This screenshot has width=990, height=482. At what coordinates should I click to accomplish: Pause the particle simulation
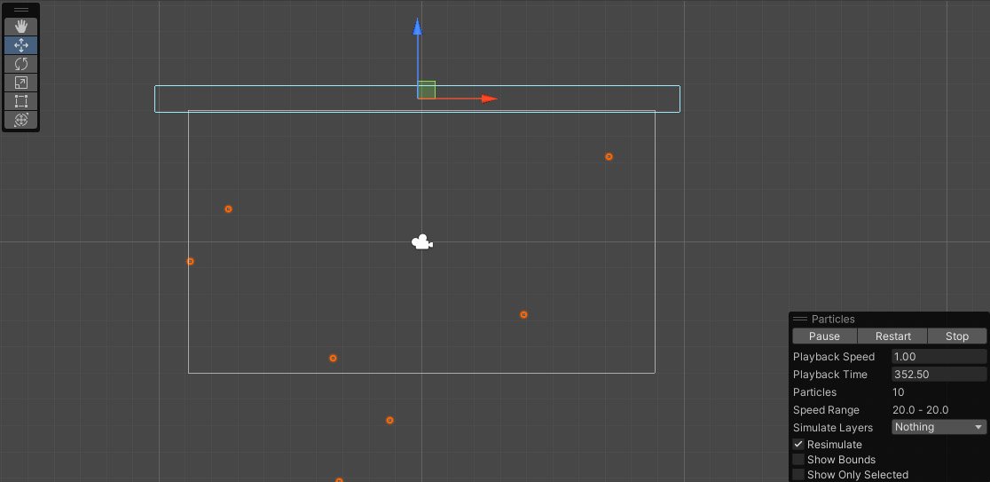pos(824,336)
